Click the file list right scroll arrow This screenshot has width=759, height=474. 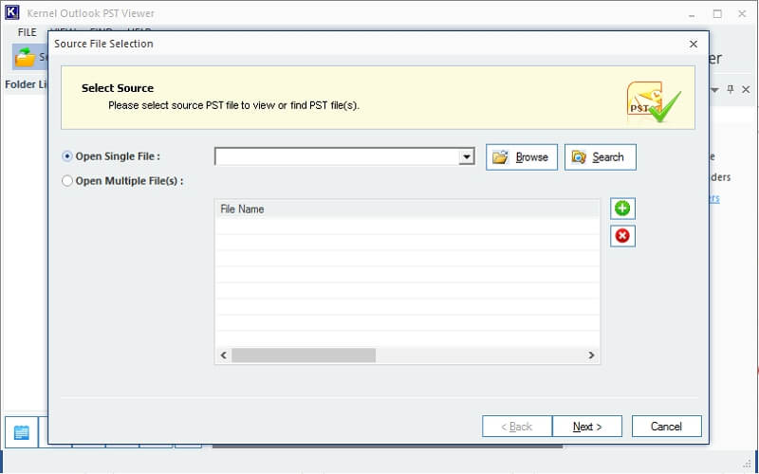pyautogui.click(x=591, y=355)
